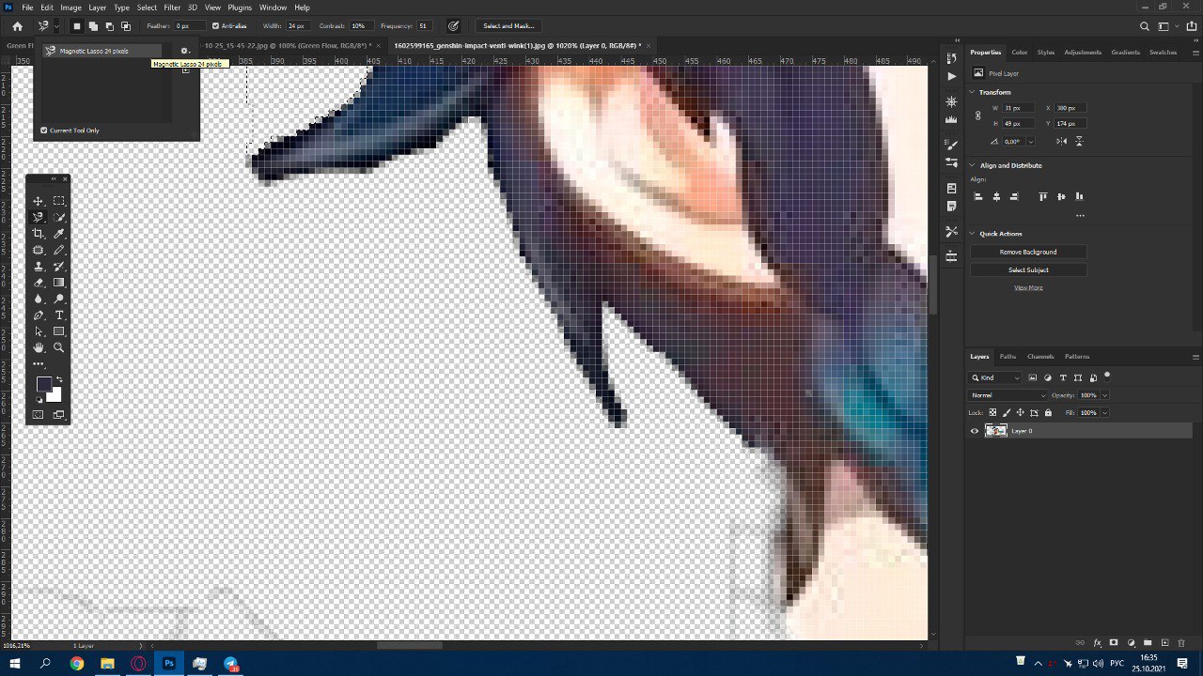Screen dimensions: 1203x676
Task: Create new group folder icon
Action: pyautogui.click(x=1148, y=643)
